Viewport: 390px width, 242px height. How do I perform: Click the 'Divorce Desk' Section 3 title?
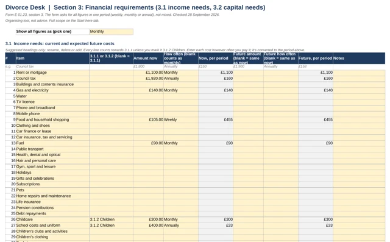135,7
